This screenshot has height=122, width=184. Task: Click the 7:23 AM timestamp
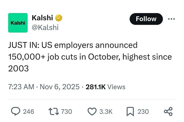point(21,87)
